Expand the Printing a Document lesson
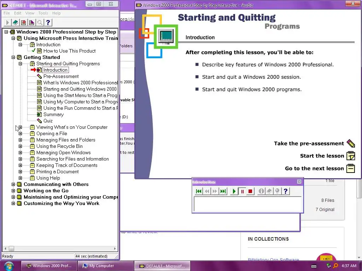The width and height of the screenshot is (362, 271). tap(20, 172)
